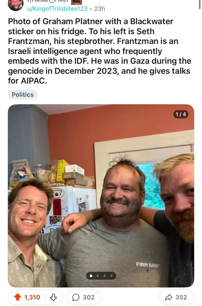
Task: Open the u/KingofTrilobites123 profile link
Action: click(x=57, y=9)
